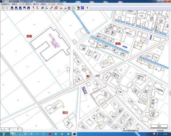Open the ツール(T) menu
Viewport: 171px width, 136px height.
51,5
